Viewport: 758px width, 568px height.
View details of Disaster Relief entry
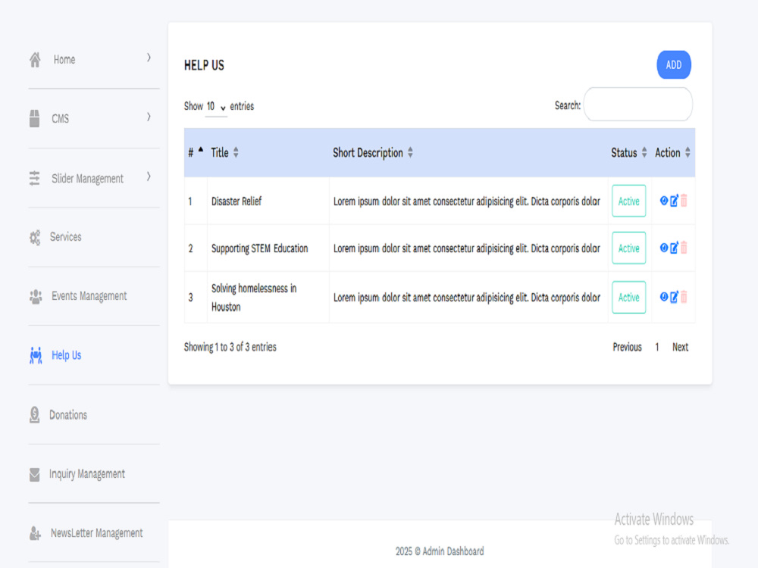click(664, 201)
